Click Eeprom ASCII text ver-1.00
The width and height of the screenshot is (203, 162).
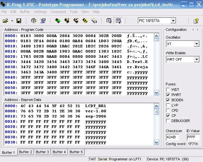click(x=96, y=111)
